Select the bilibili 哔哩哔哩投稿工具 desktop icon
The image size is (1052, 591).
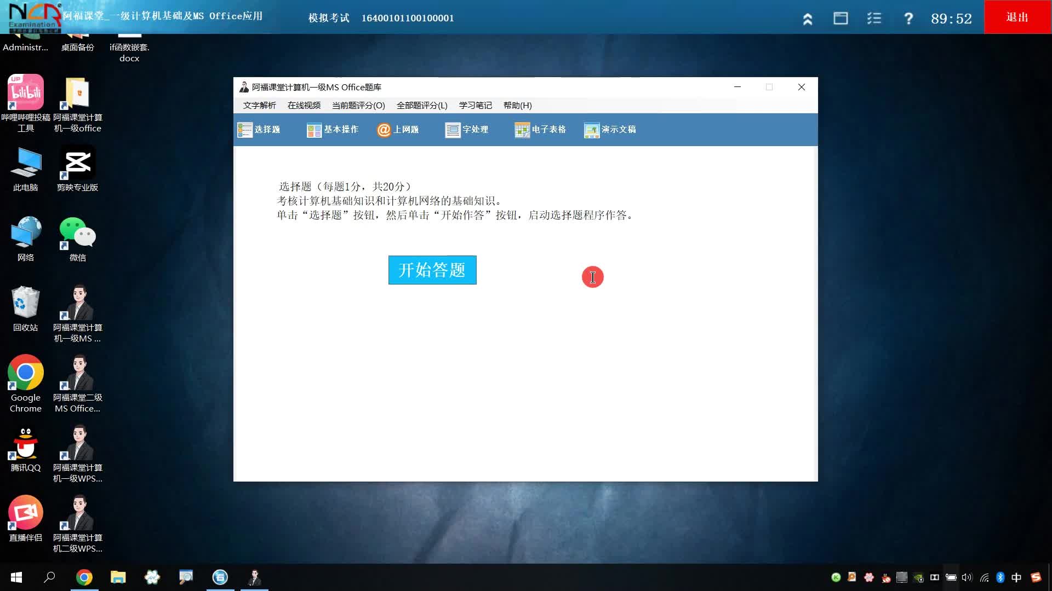[x=26, y=103]
